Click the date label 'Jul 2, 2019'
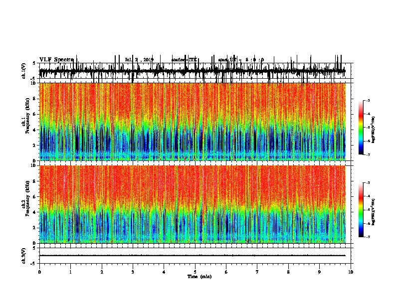Image resolution: width=395 pixels, height=305 pixels. (x=139, y=60)
